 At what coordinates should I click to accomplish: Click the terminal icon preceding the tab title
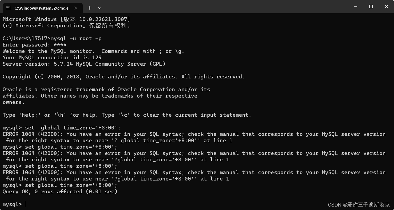8,8
